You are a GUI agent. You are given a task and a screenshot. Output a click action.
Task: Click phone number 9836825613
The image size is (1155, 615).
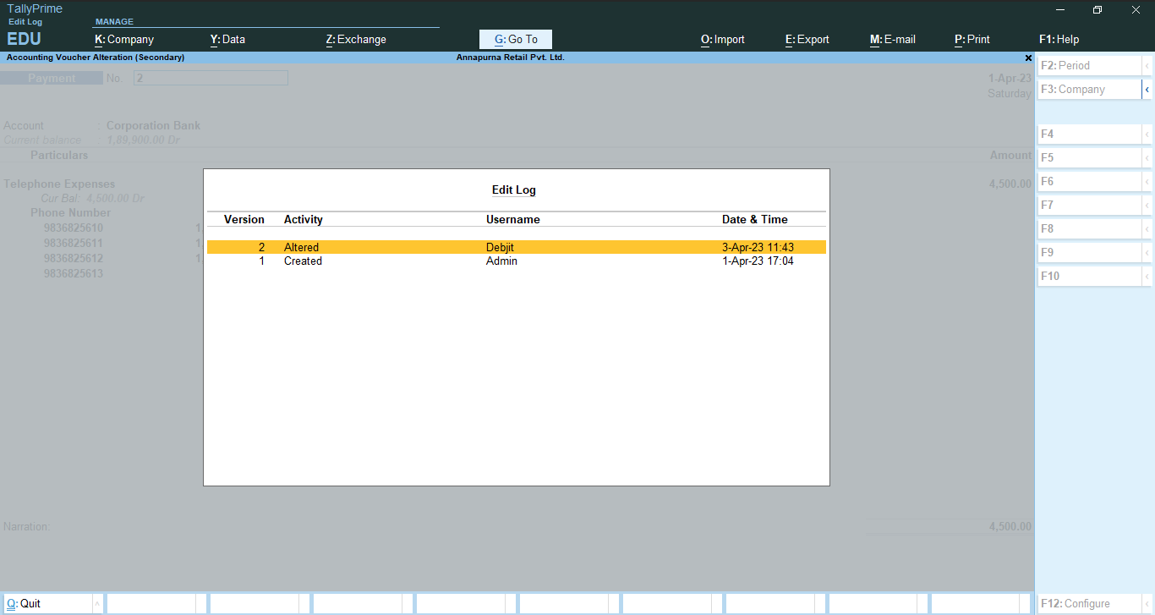pos(74,273)
